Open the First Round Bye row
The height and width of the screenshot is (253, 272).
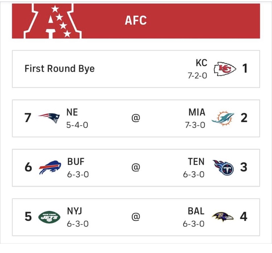coord(136,69)
